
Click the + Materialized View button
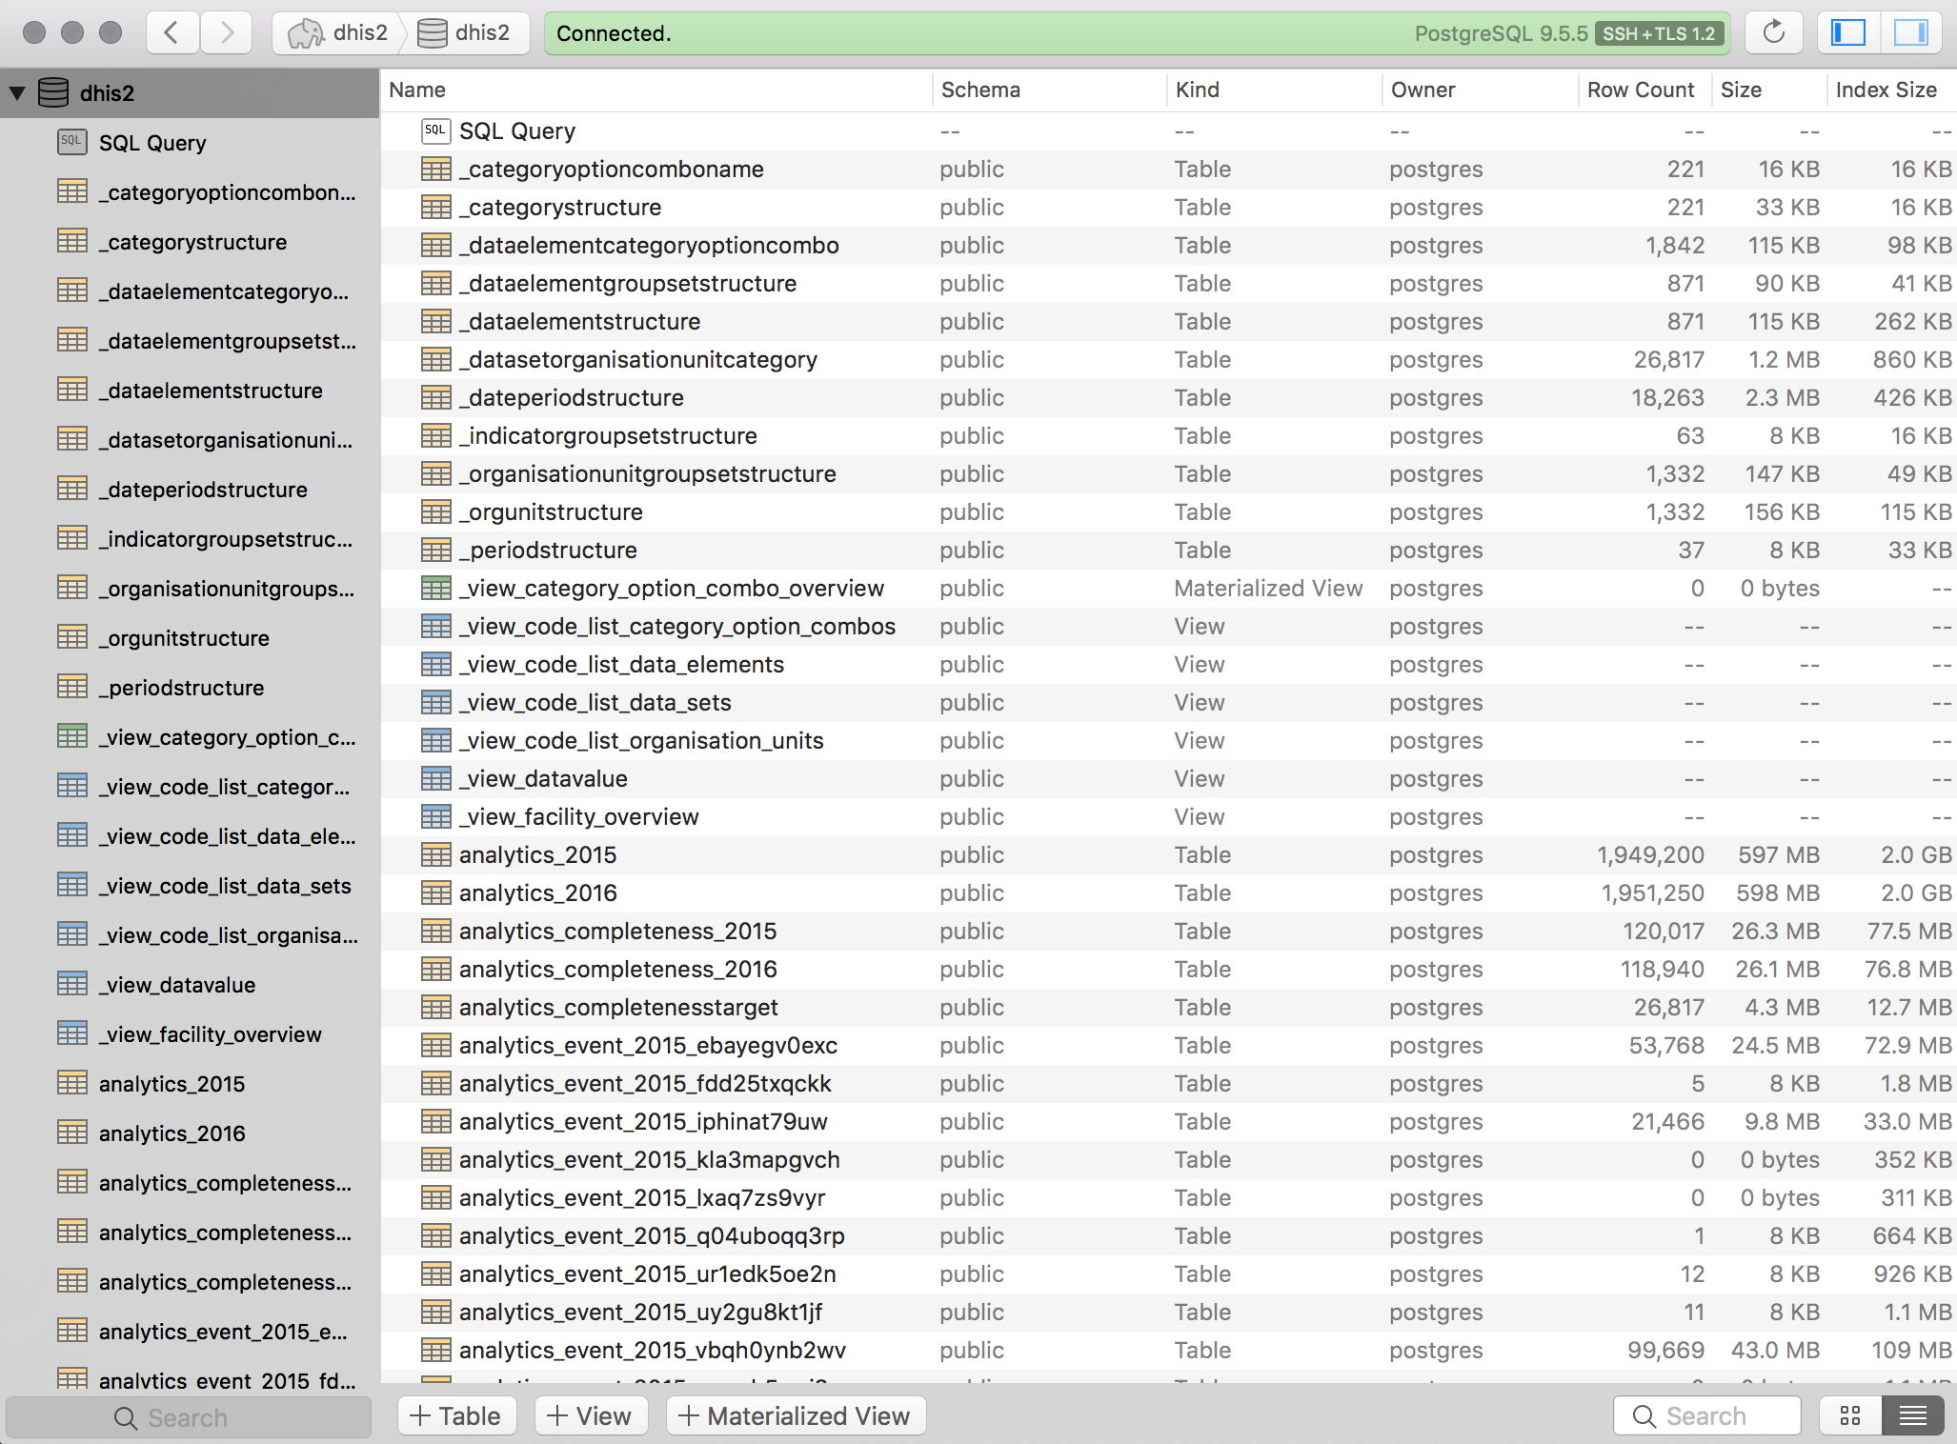coord(796,1416)
